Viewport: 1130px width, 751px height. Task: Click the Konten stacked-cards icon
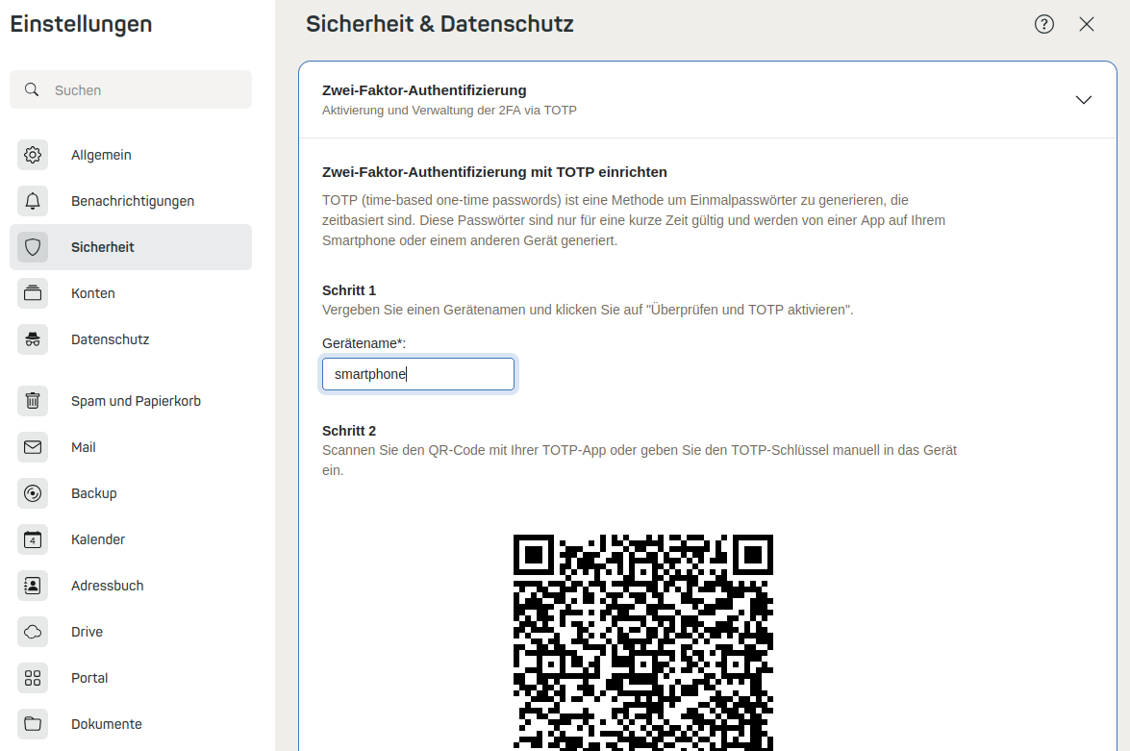coord(33,293)
